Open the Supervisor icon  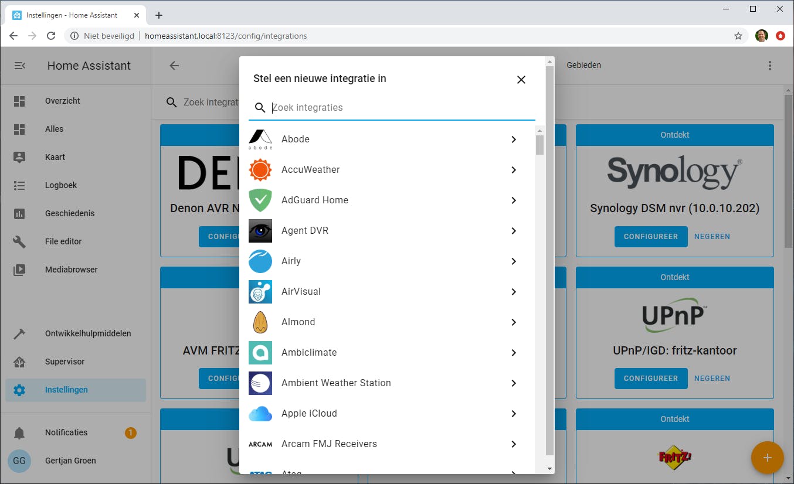click(x=19, y=362)
